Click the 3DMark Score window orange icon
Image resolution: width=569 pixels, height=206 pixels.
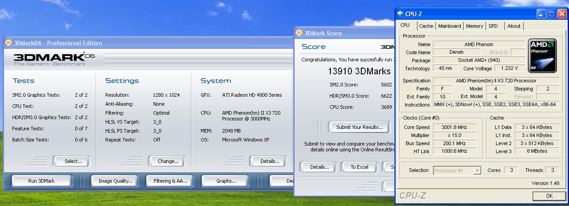tap(299, 33)
